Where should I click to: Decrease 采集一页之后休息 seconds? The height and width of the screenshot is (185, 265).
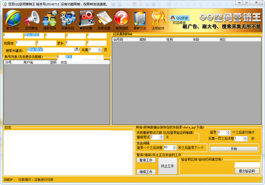(245, 140)
